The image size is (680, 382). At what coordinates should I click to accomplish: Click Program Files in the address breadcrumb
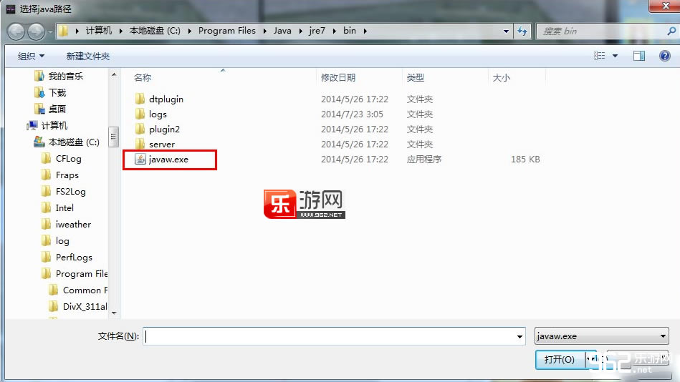coord(226,31)
